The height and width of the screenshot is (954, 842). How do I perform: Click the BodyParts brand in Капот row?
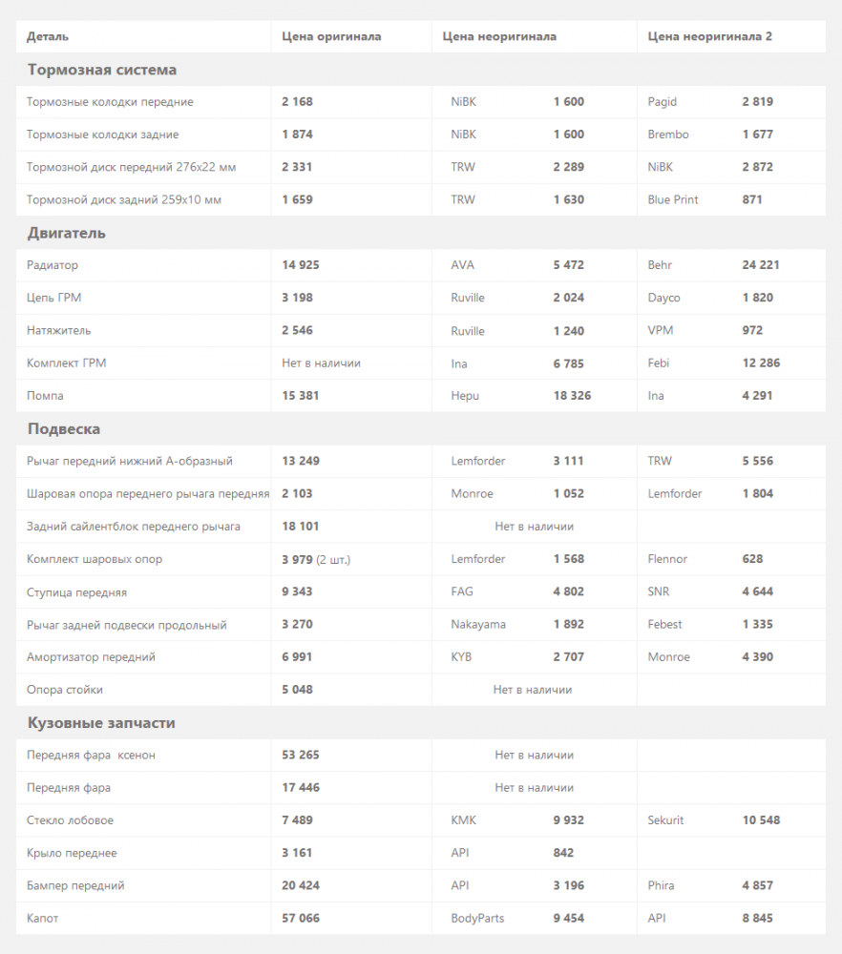pyautogui.click(x=477, y=919)
